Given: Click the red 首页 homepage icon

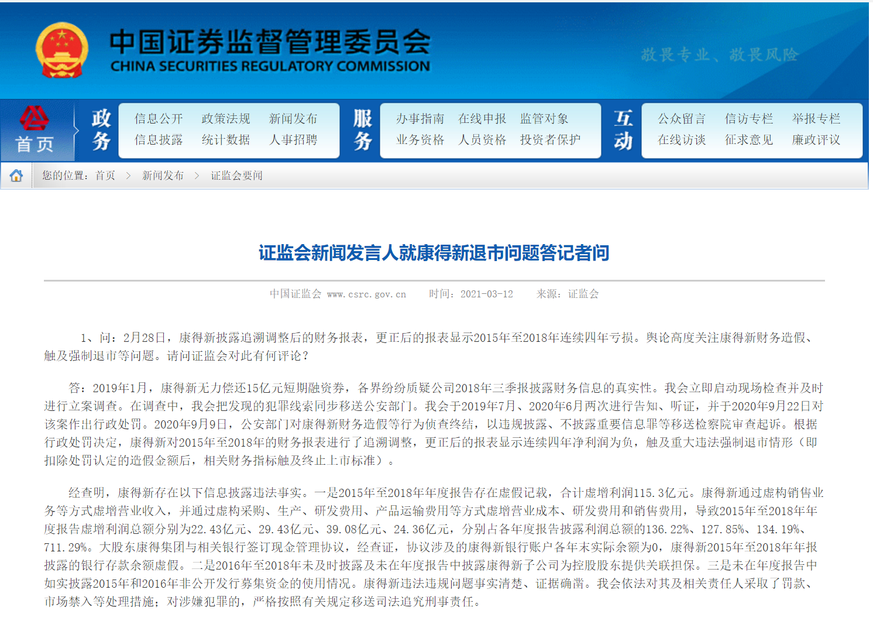Looking at the screenshot, I should point(35,131).
